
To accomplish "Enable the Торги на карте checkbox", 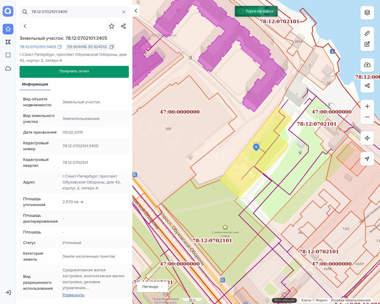I will click(241, 11).
